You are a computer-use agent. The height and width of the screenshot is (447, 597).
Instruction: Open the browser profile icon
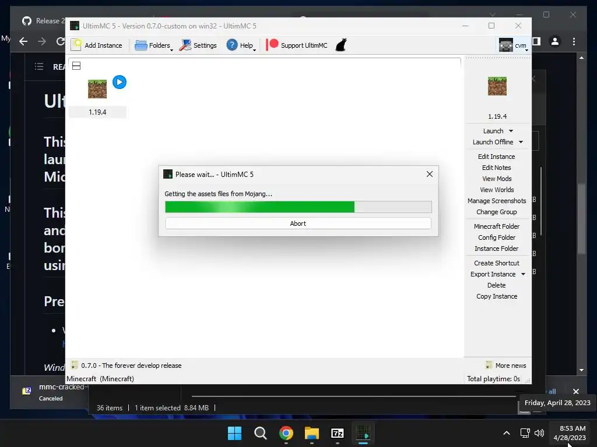pyautogui.click(x=555, y=41)
